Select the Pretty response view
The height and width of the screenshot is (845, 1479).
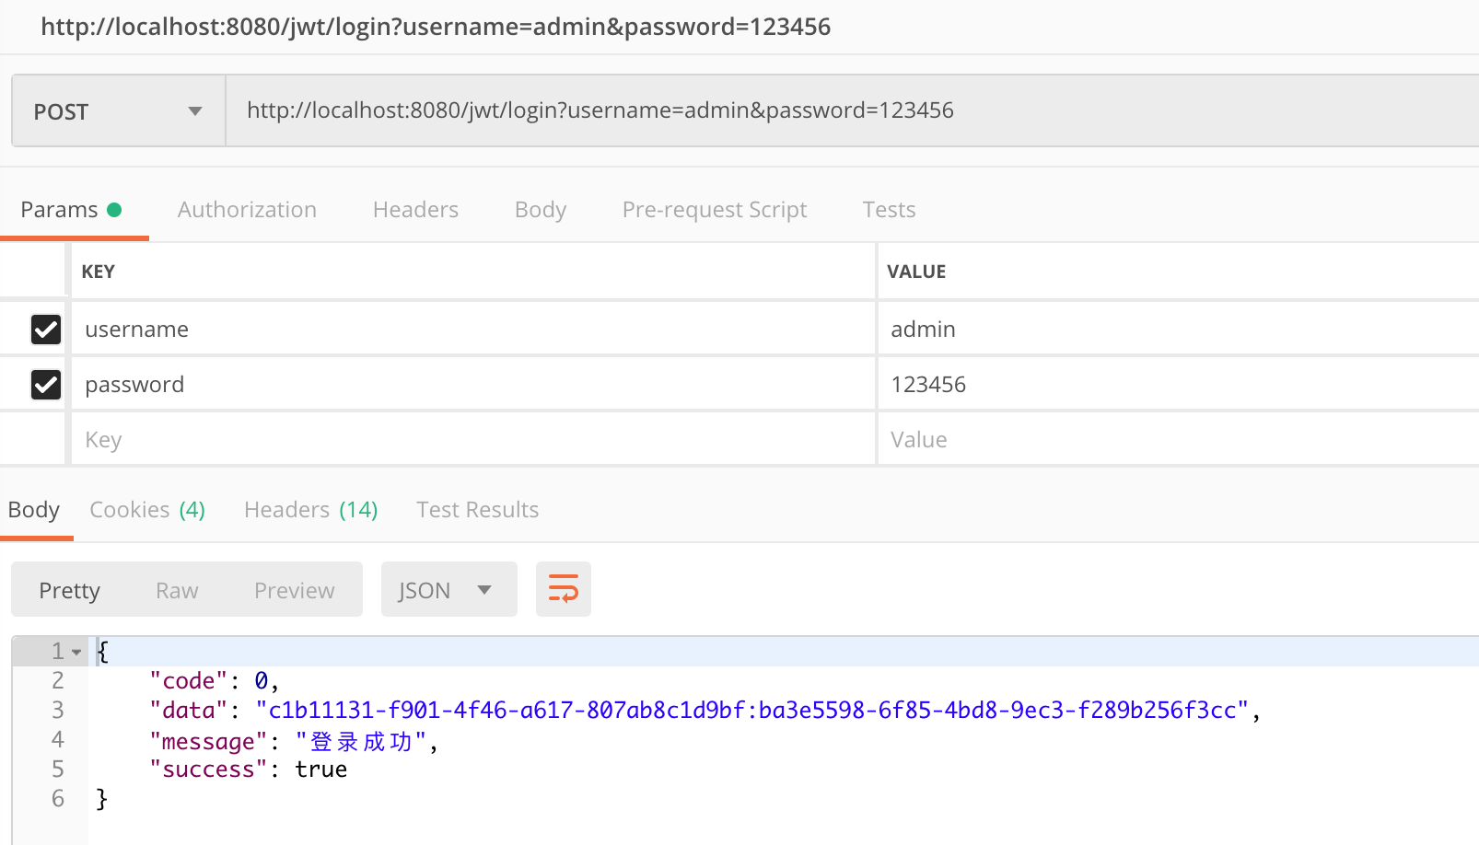69,589
